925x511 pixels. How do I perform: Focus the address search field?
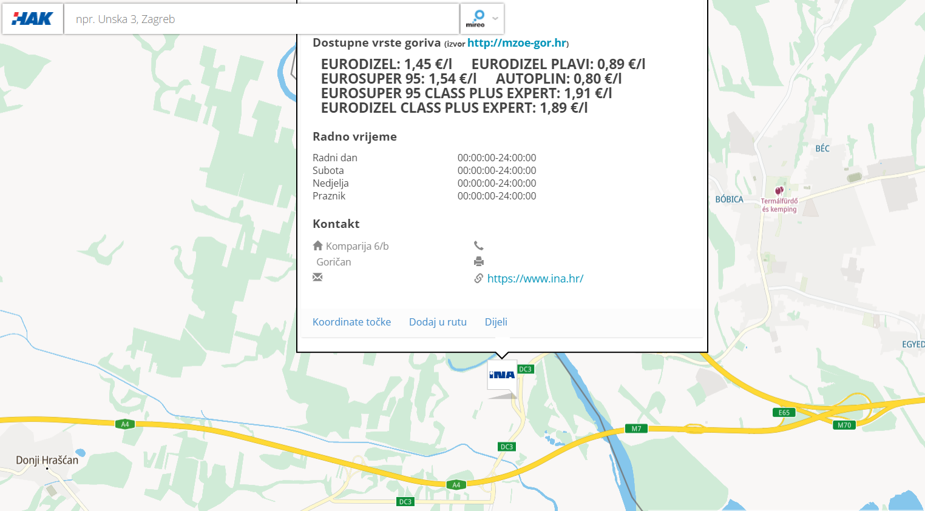click(x=261, y=19)
